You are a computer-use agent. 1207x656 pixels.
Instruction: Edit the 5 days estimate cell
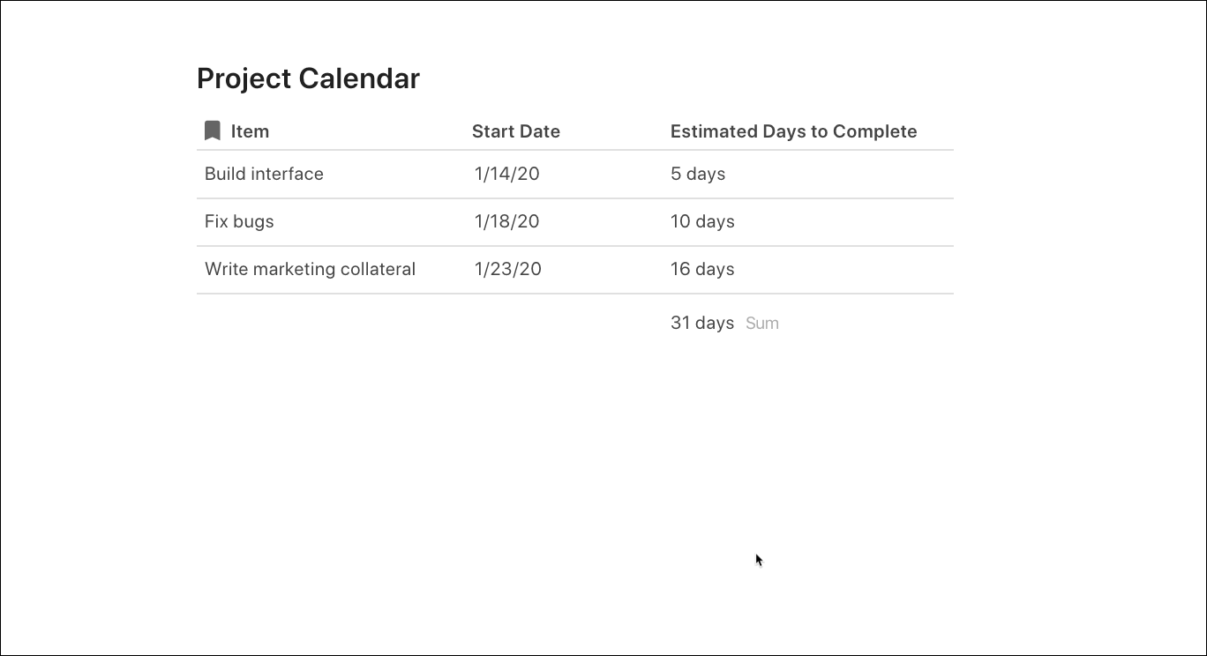[697, 174]
